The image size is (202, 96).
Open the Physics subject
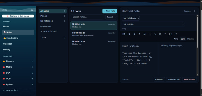(x=18, y=61)
